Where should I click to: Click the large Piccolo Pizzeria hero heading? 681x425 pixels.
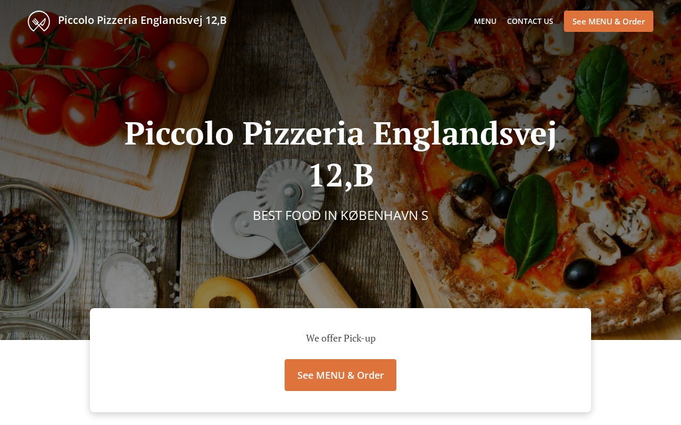(x=340, y=133)
